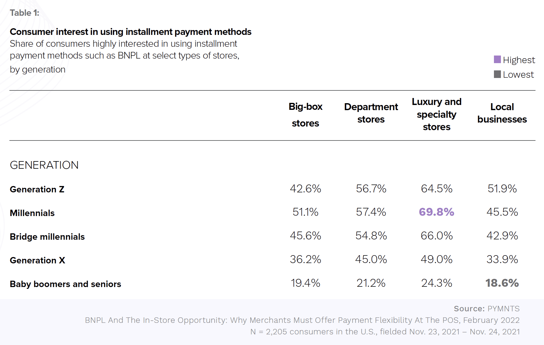The image size is (544, 345).
Task: Select the Bridge millennials row label
Action: click(x=47, y=237)
